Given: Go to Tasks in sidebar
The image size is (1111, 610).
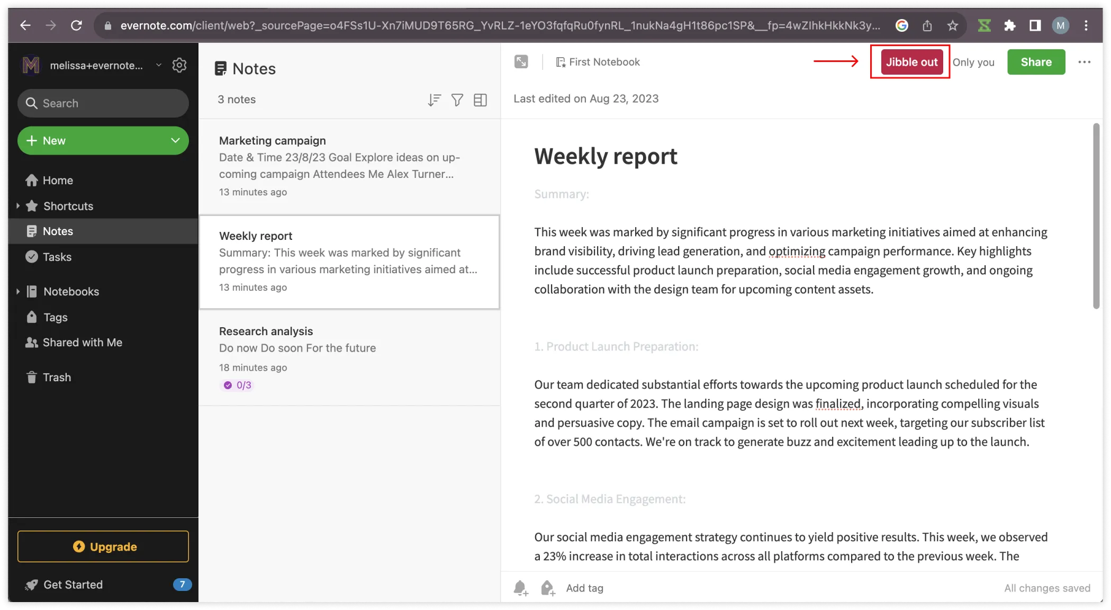Looking at the screenshot, I should tap(57, 257).
